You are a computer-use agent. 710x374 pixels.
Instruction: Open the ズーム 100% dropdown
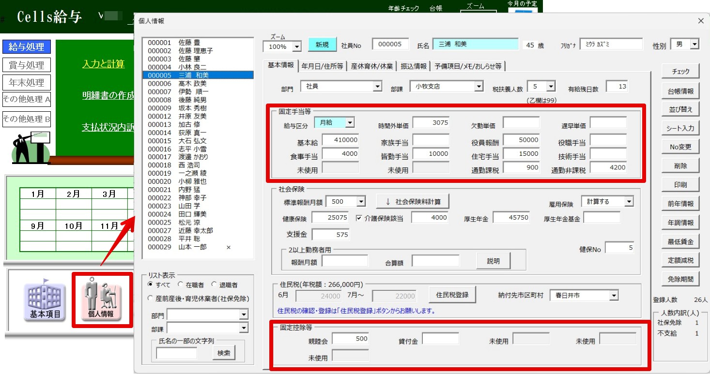(x=297, y=47)
